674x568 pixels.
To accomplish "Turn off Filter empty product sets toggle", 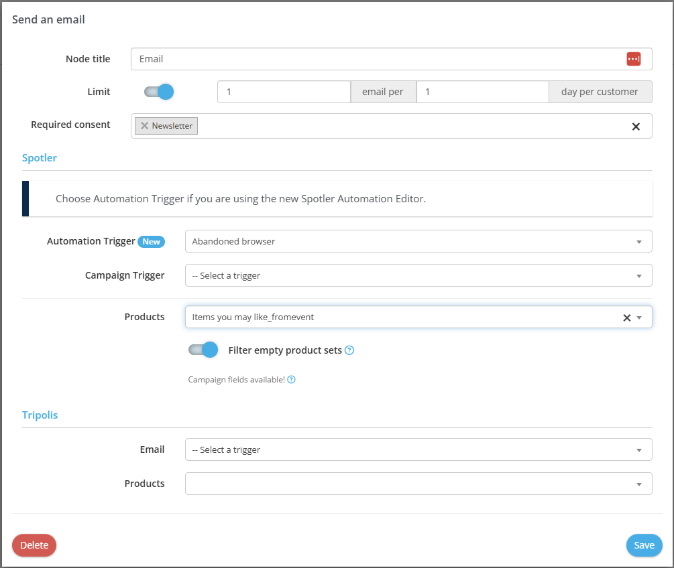I will pos(203,350).
